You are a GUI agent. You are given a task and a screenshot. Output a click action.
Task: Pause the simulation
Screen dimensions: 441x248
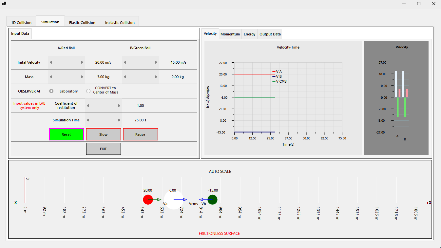(x=140, y=134)
